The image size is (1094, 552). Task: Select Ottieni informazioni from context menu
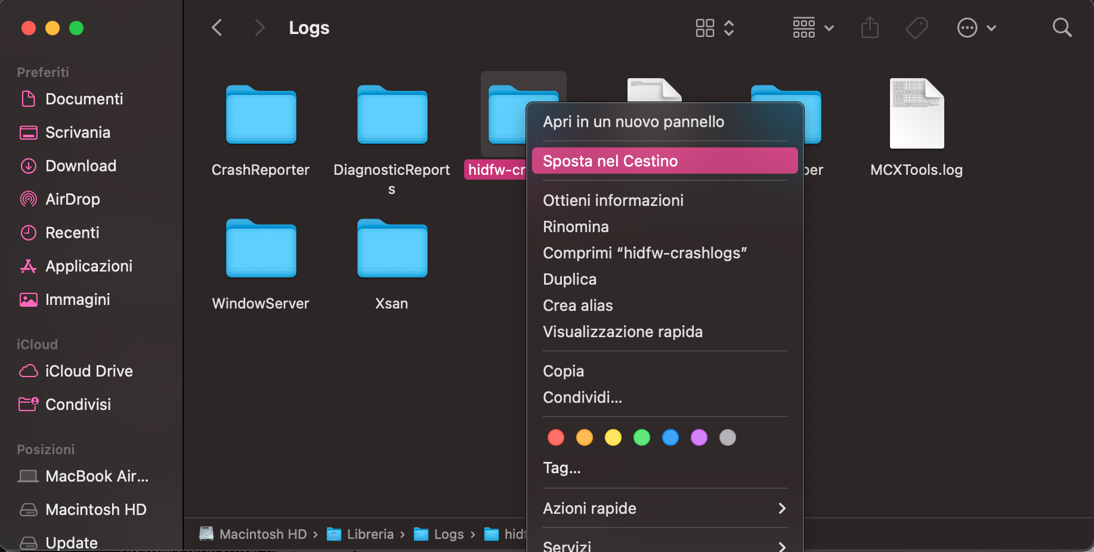point(613,201)
